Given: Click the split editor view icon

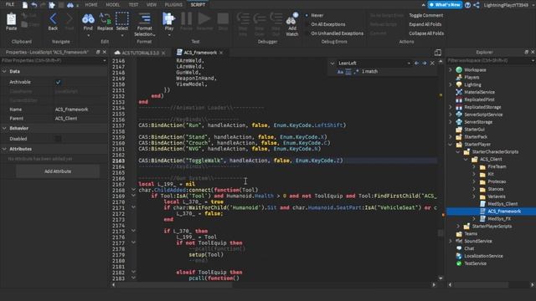Looking at the screenshot, I should click(x=437, y=53).
